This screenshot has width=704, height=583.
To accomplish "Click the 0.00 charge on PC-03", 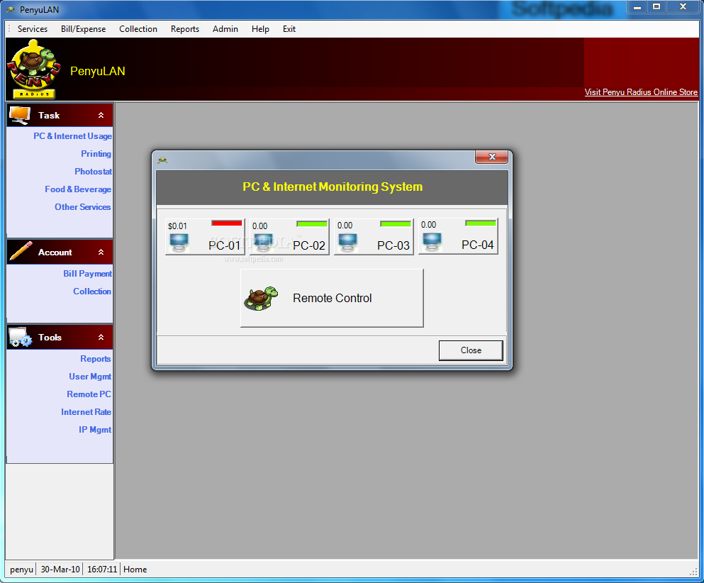I will [x=345, y=226].
